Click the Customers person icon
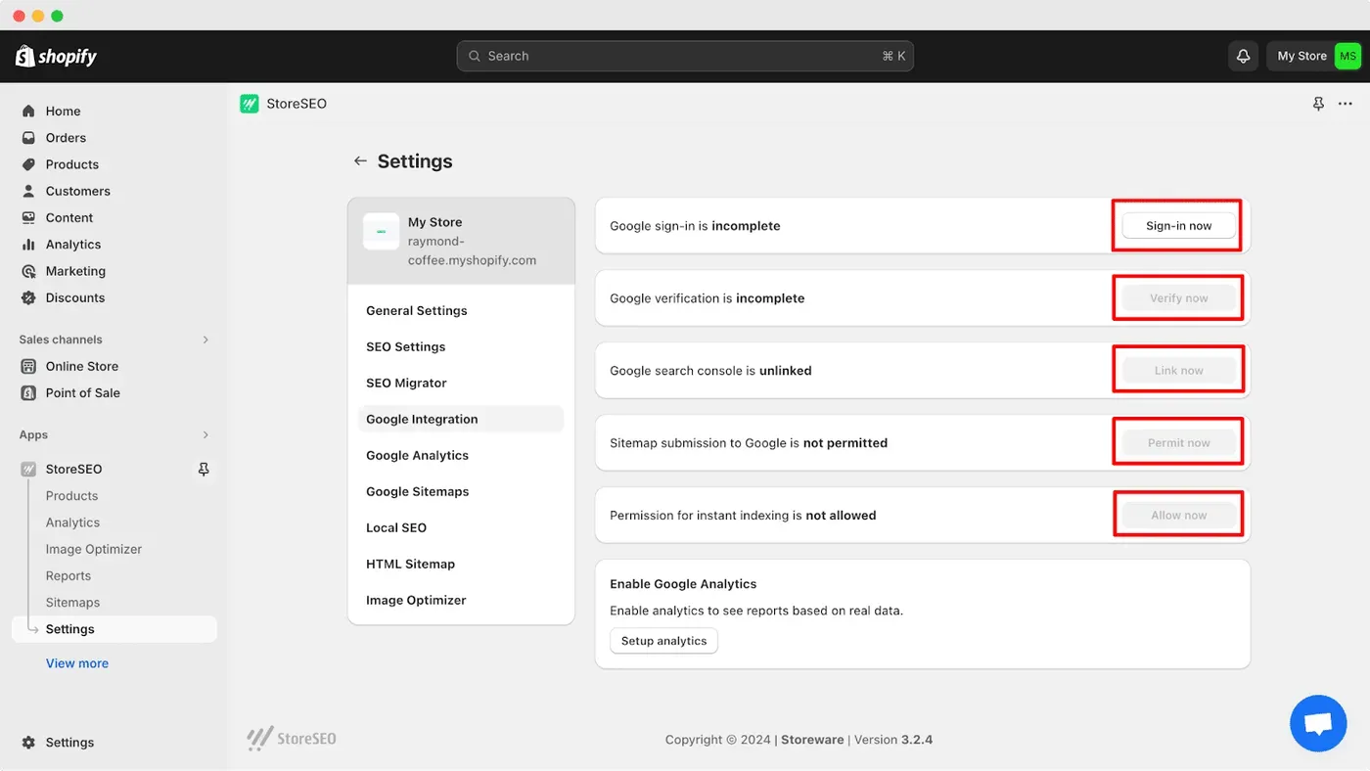Viewport: 1370px width, 771px height. point(28,191)
